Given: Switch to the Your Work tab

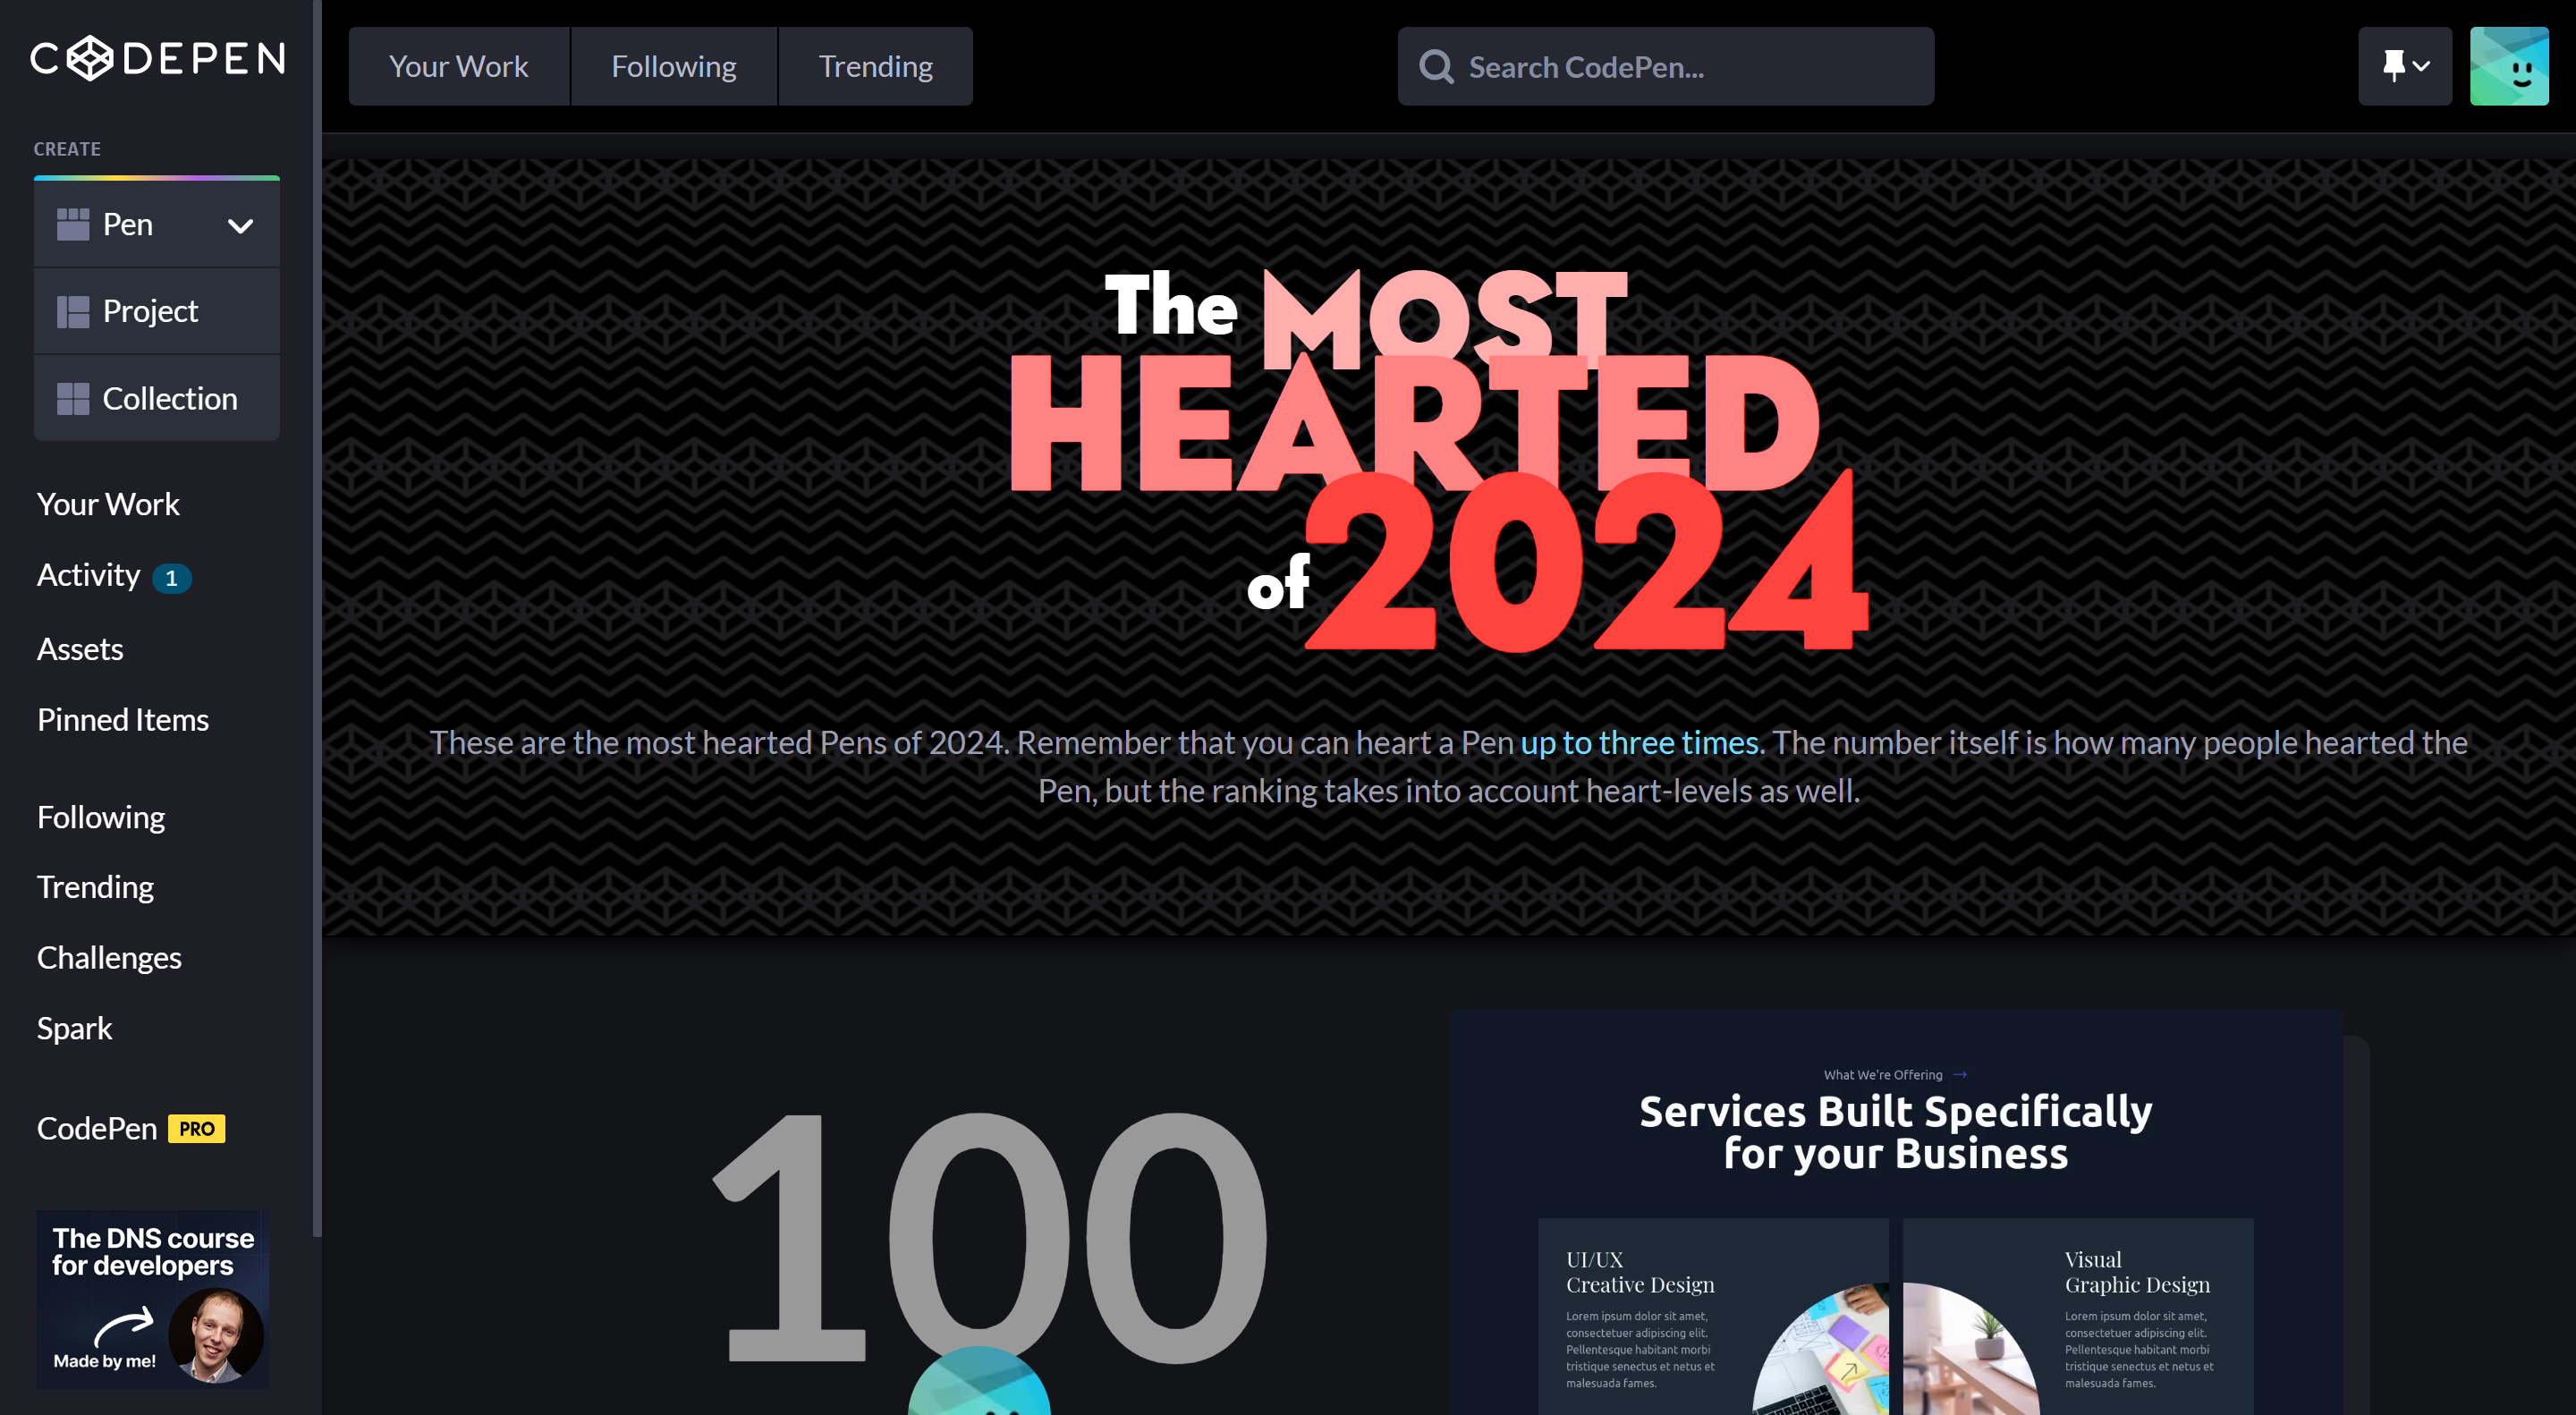Looking at the screenshot, I should (458, 66).
